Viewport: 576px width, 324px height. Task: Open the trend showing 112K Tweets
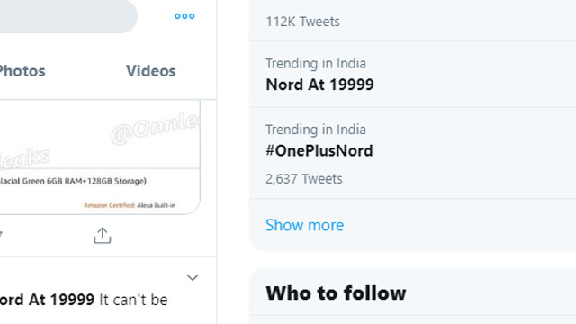coord(412,21)
